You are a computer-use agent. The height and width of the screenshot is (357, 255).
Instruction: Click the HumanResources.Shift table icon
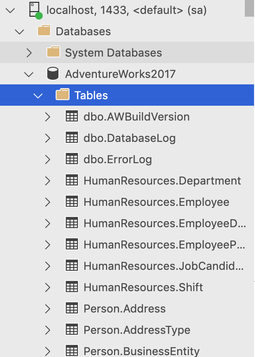click(x=72, y=287)
